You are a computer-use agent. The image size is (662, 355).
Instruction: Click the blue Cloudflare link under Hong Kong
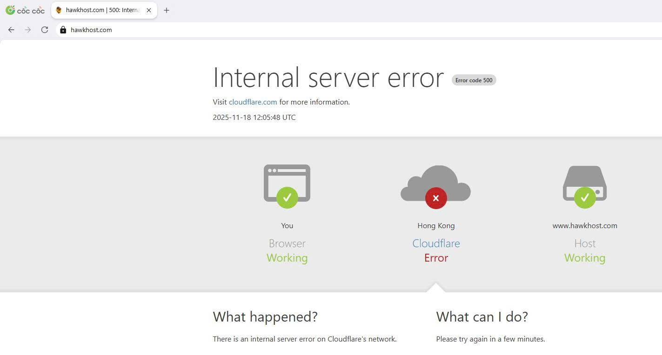(436, 243)
